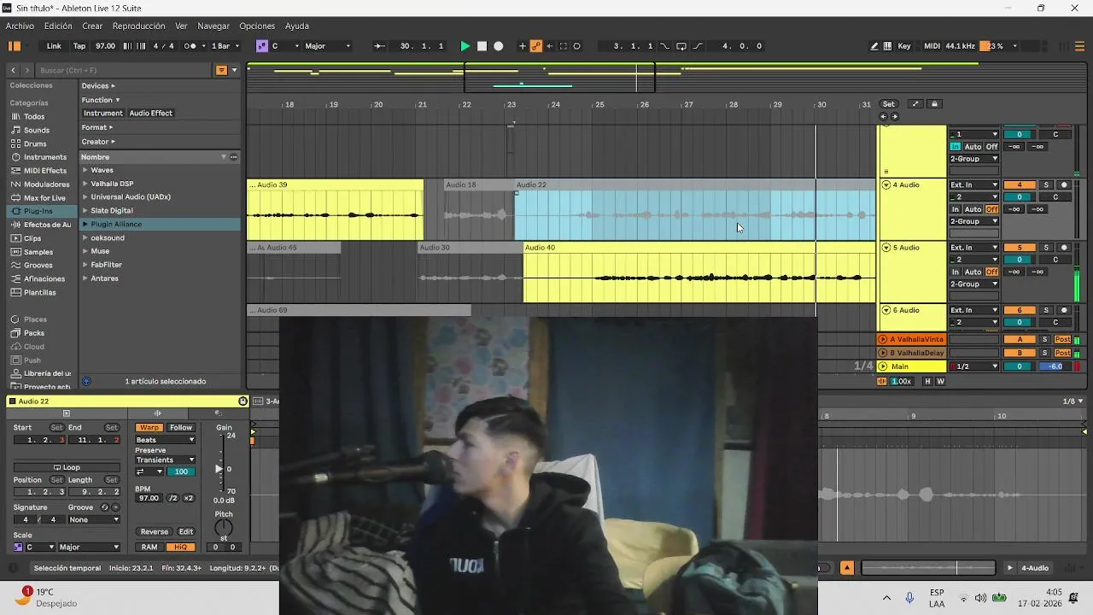This screenshot has width=1093, height=615.
Task: Open the root note C dropdown in the transport
Action: pos(284,46)
